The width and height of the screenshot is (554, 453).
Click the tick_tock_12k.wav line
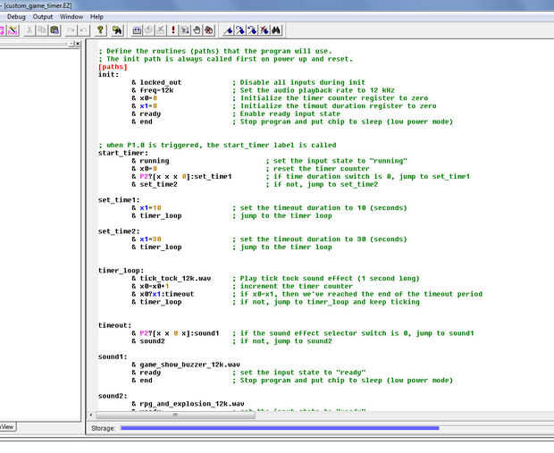click(172, 279)
